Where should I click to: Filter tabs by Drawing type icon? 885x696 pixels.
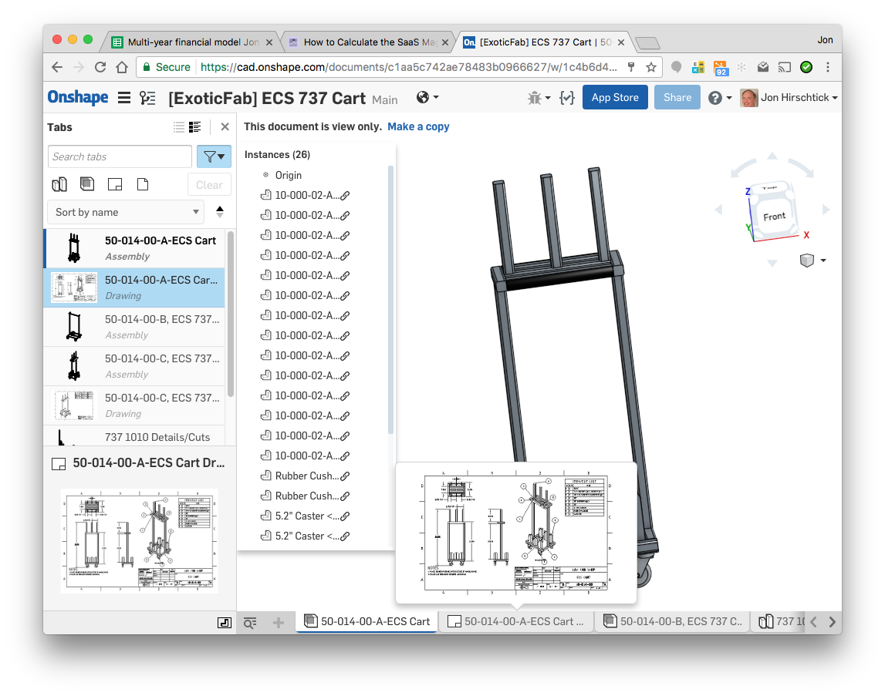click(114, 184)
